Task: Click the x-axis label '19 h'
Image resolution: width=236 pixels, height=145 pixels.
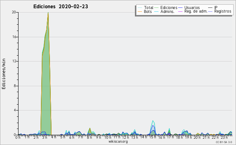Action: [188, 137]
